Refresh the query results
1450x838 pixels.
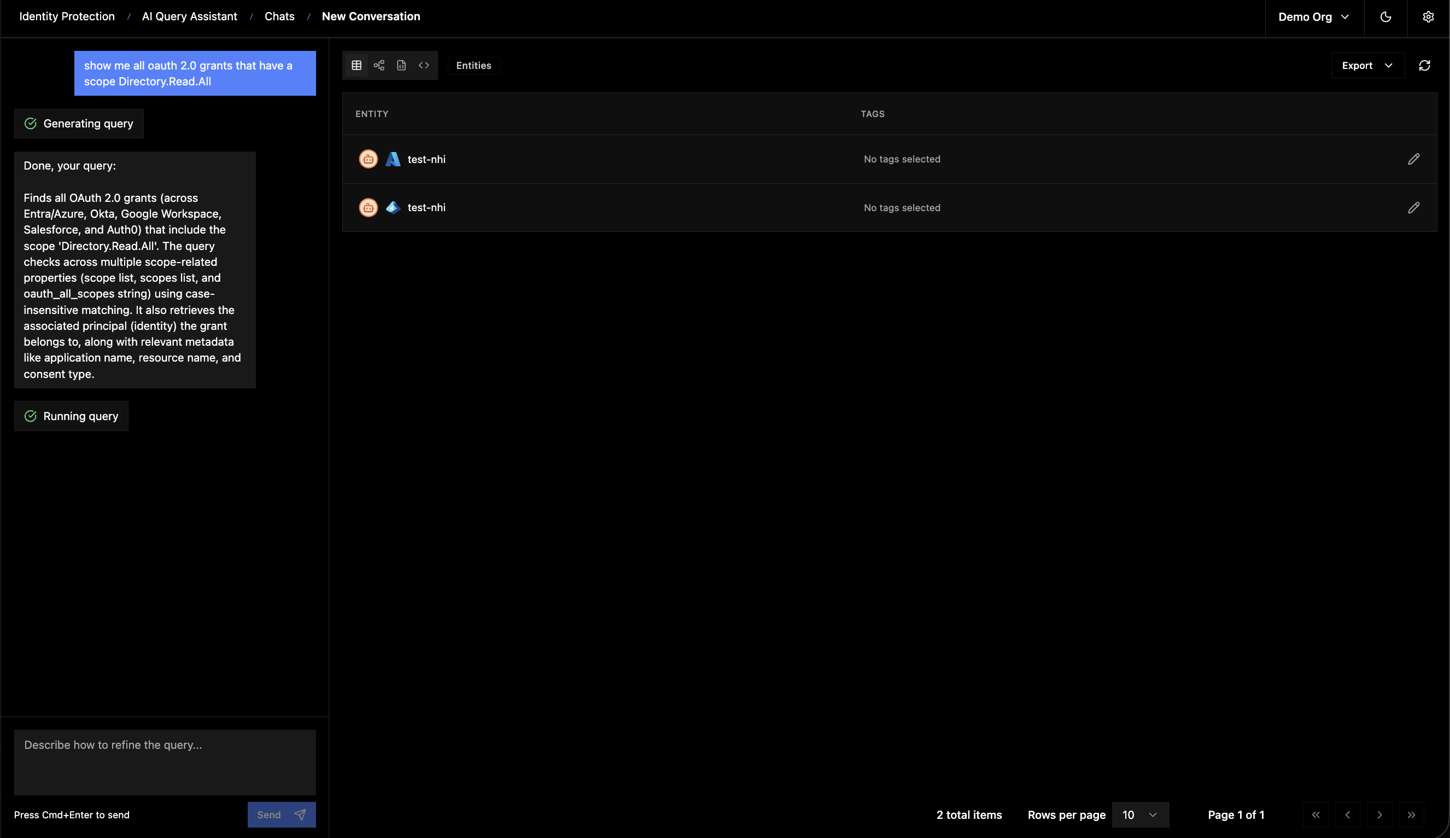1424,65
